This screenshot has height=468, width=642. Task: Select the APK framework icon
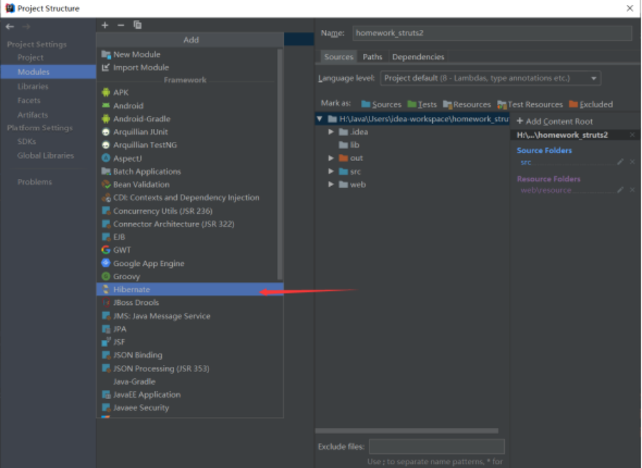click(x=106, y=93)
